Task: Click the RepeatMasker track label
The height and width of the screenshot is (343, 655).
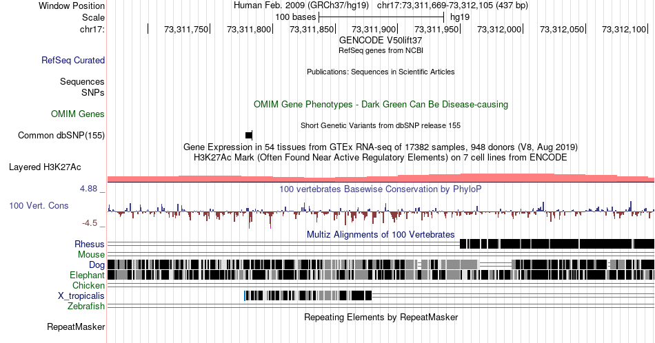Action: [76, 326]
